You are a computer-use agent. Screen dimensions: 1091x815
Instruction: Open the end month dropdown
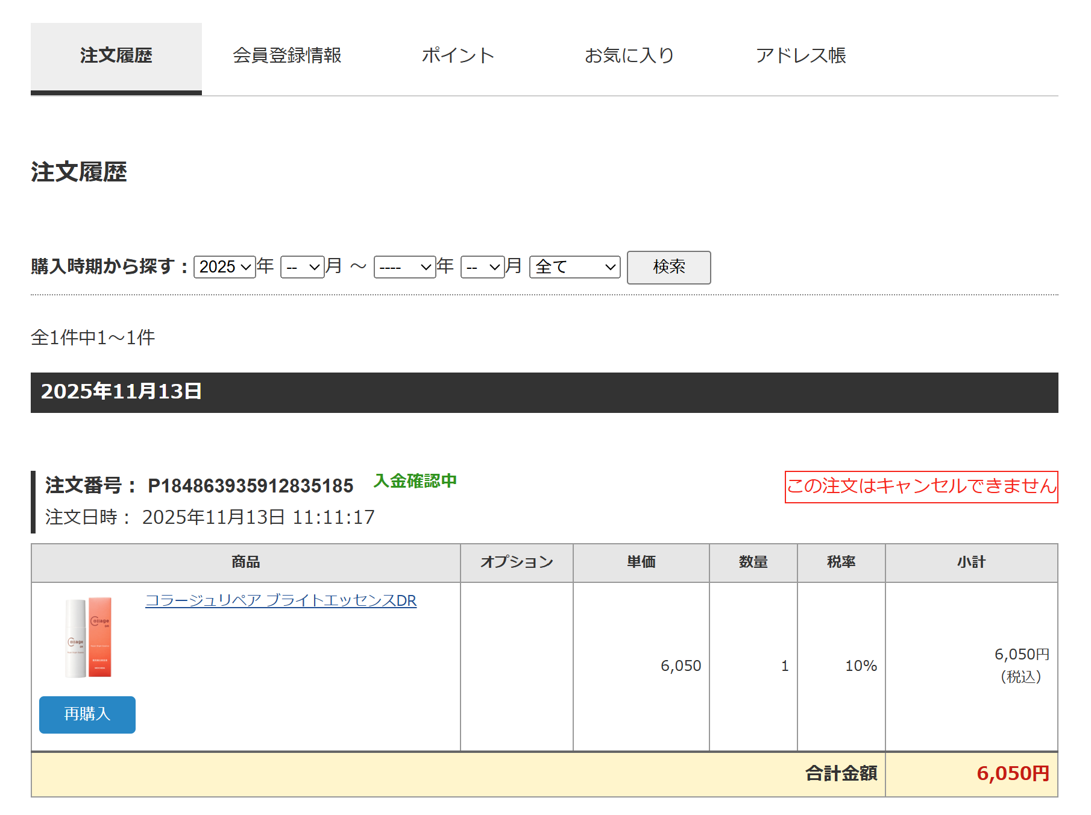(x=483, y=266)
